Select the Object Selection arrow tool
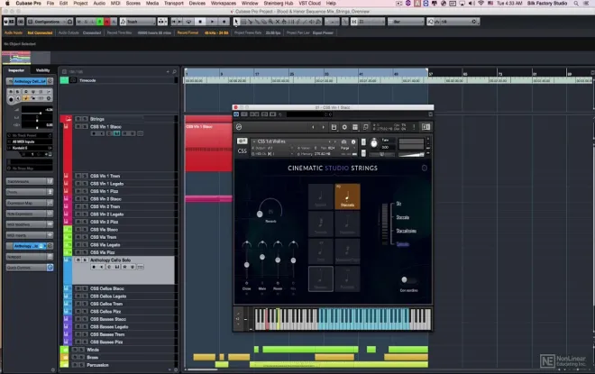595x374 pixels. [236, 22]
